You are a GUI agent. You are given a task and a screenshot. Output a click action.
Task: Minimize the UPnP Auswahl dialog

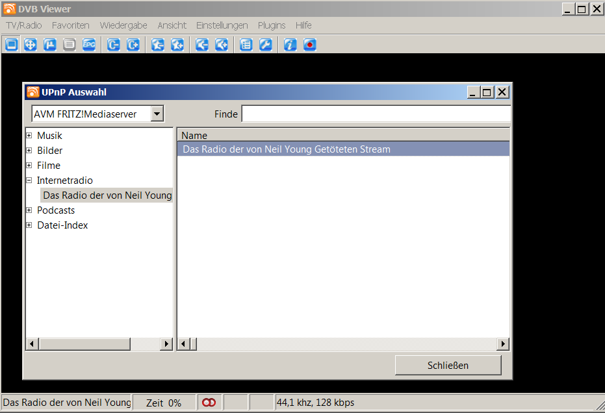click(x=474, y=92)
